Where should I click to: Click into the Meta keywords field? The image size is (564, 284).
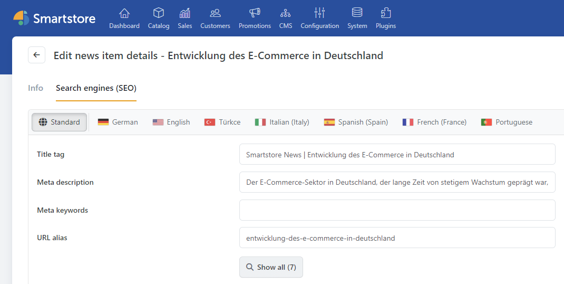pos(397,210)
